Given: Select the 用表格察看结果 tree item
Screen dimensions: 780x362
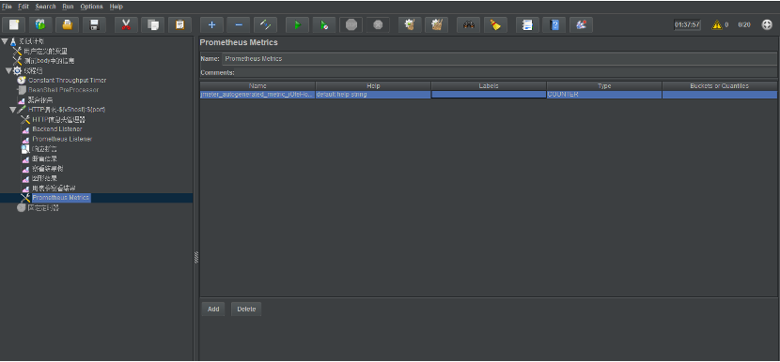Looking at the screenshot, I should (54, 189).
